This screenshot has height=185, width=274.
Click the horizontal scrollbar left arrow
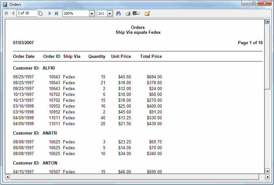click(7, 177)
